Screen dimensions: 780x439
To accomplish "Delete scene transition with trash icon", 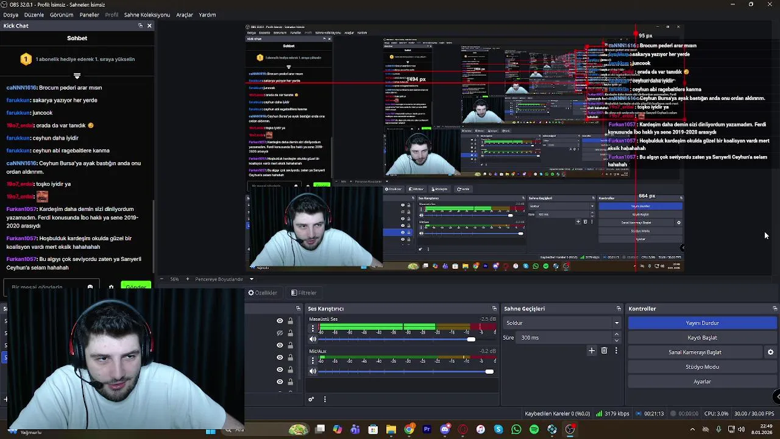I will pyautogui.click(x=604, y=351).
